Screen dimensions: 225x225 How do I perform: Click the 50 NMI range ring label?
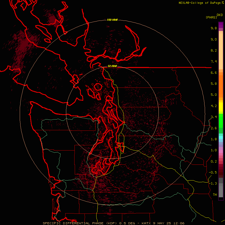coord(112,66)
